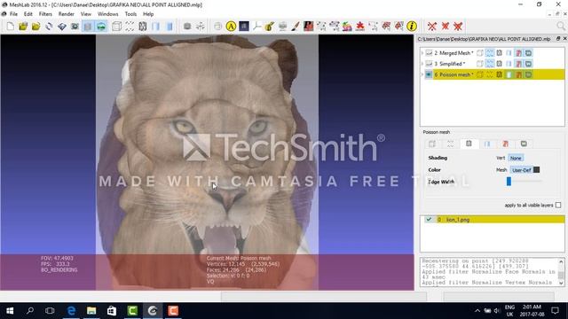Open the Windows menu
This screenshot has width=568, height=319.
pyautogui.click(x=108, y=14)
